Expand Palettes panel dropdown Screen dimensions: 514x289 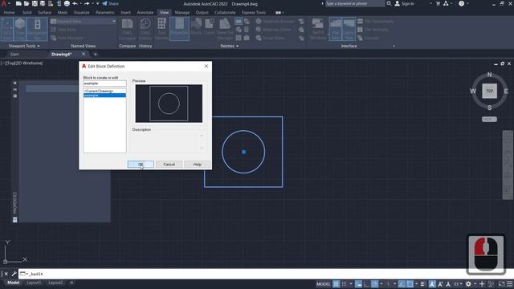tap(230, 47)
